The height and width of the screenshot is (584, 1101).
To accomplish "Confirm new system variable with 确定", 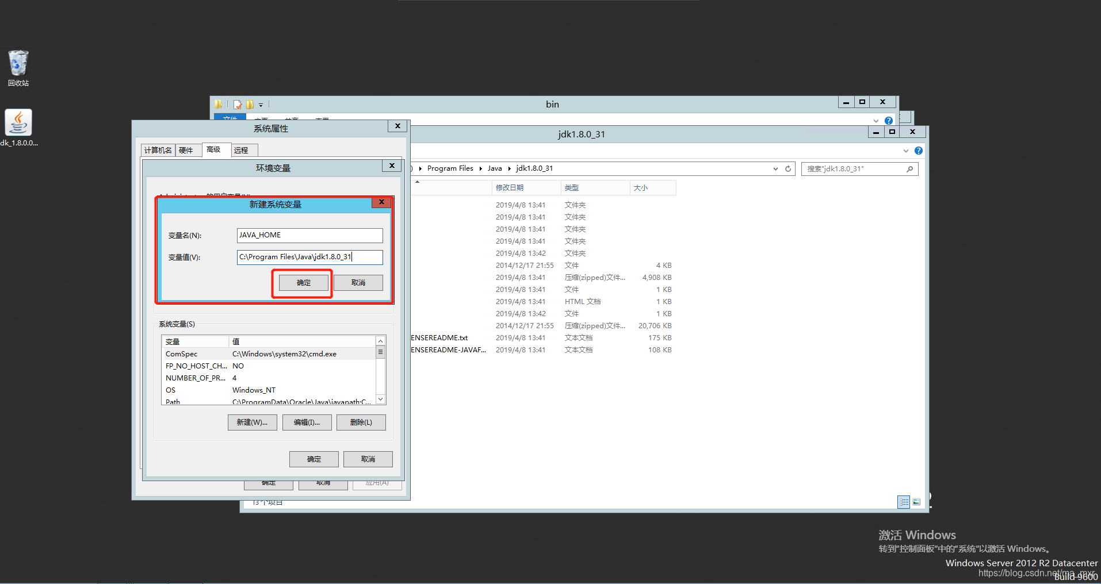I will (x=304, y=283).
